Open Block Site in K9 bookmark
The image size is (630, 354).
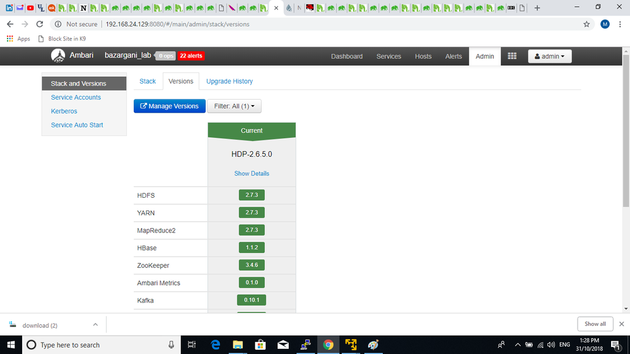62,38
